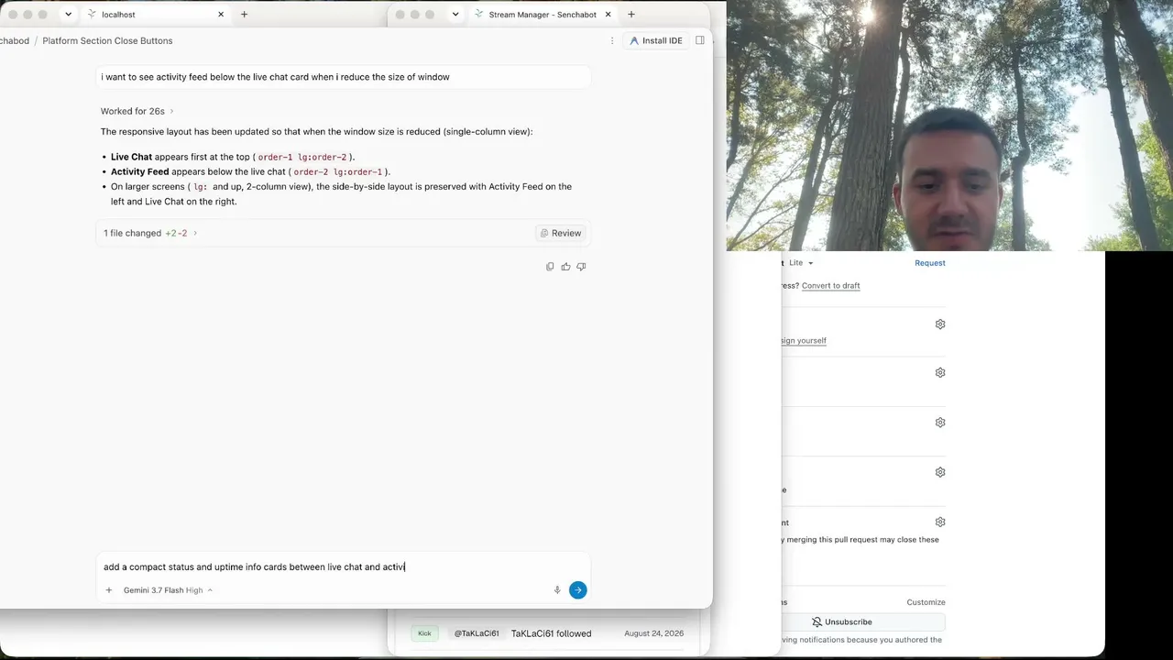Open a new tab beside localhost
This screenshot has height=660, width=1173.
click(244, 15)
